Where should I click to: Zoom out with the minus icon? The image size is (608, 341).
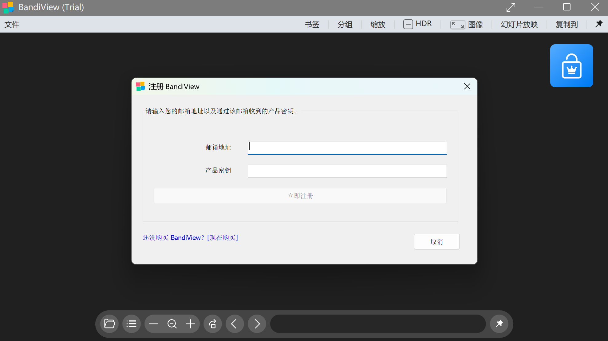point(153,324)
